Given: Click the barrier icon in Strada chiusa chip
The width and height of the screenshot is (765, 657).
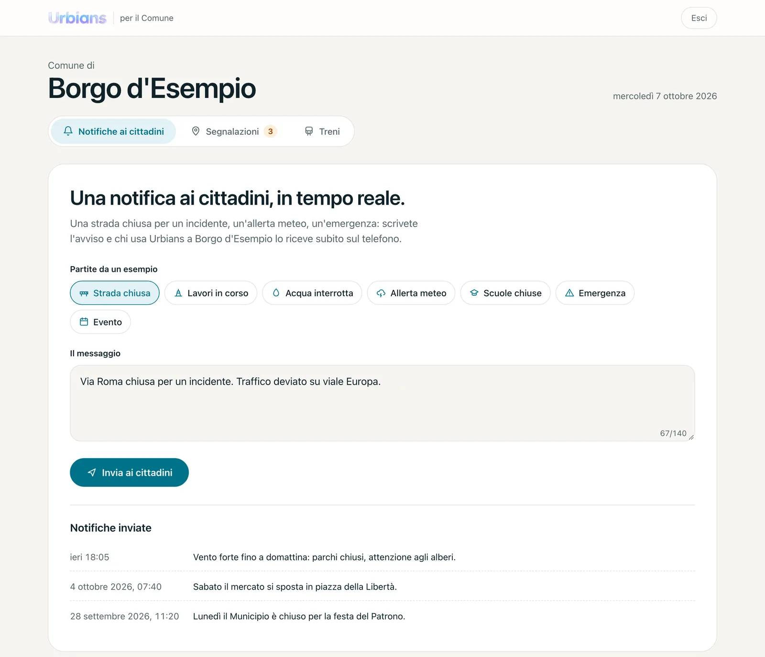Looking at the screenshot, I should pos(84,293).
